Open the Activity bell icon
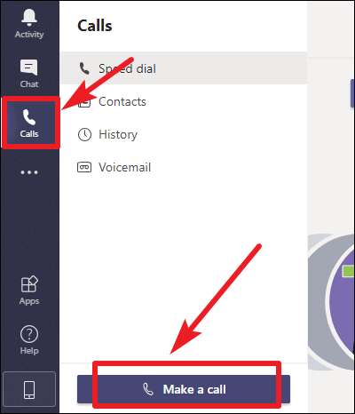355x414 pixels. click(x=29, y=17)
